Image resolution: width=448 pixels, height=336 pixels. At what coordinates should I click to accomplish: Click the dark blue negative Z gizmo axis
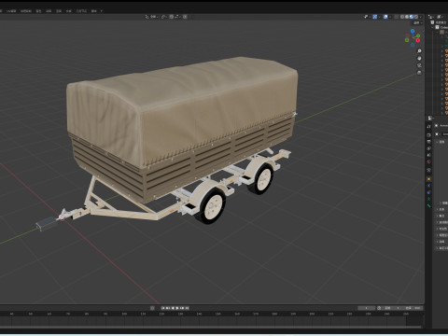point(413,45)
